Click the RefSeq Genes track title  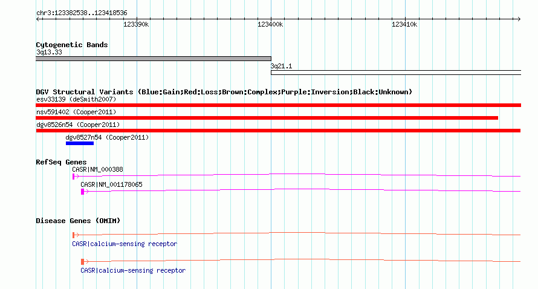click(x=61, y=162)
